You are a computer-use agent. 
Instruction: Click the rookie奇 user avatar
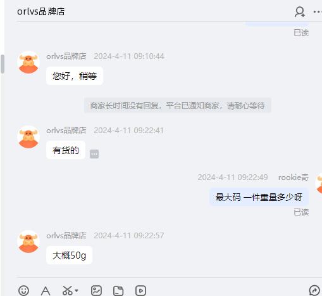pos(319,183)
